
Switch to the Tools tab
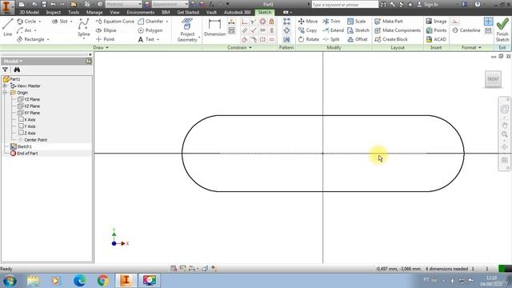(x=74, y=12)
